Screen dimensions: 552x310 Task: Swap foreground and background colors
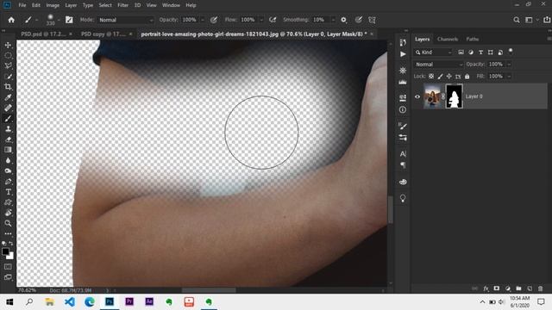tap(11, 243)
